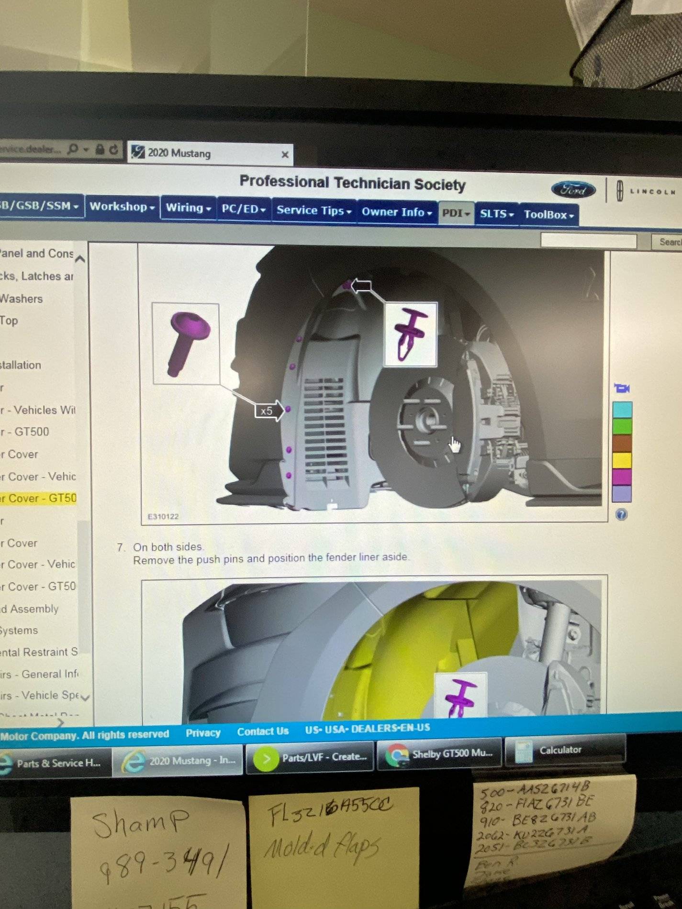Select the lavender color swatch

622,493
